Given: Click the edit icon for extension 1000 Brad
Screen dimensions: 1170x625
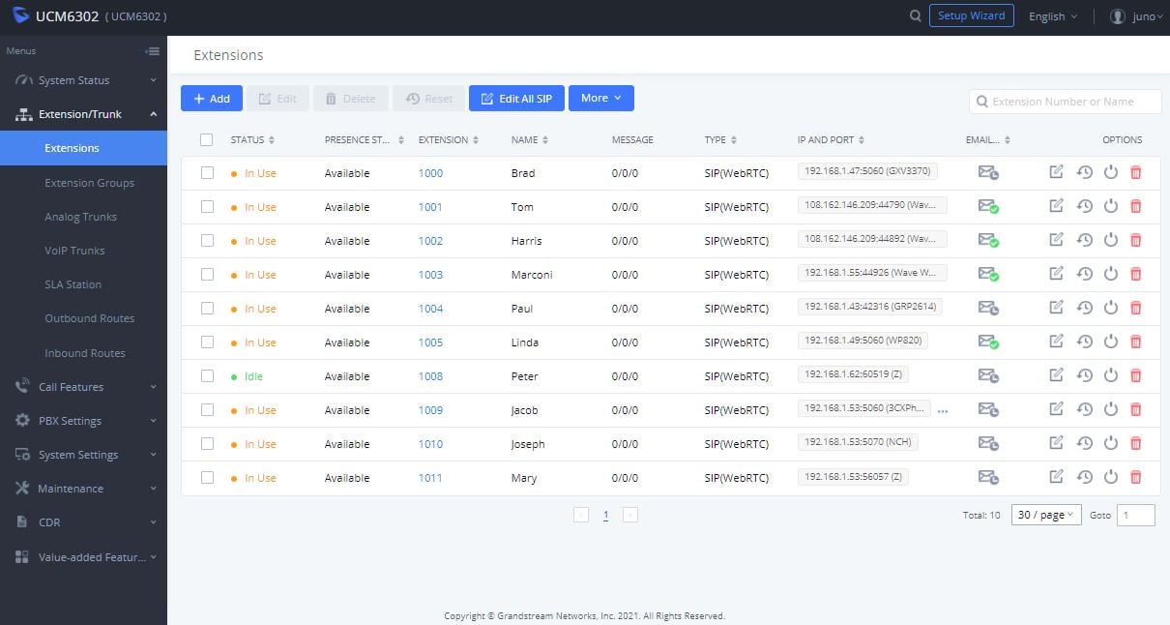Looking at the screenshot, I should tap(1056, 172).
